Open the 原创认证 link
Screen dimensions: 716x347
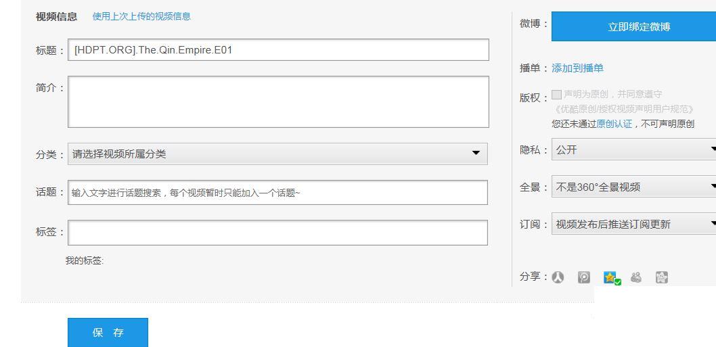[x=614, y=124]
